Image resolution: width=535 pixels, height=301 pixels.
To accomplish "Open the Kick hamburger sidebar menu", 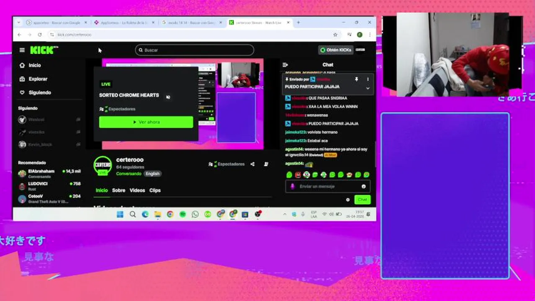I will point(22,50).
